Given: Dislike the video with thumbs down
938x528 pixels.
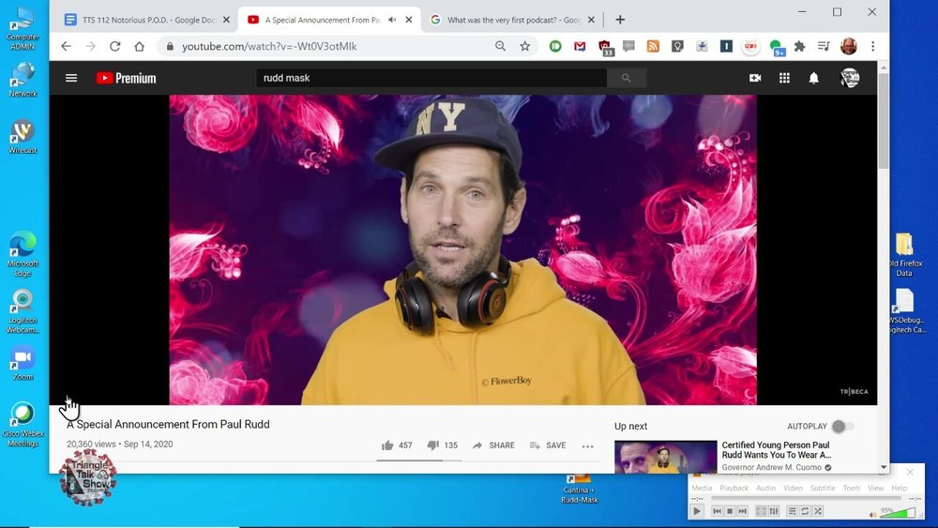Looking at the screenshot, I should point(432,445).
